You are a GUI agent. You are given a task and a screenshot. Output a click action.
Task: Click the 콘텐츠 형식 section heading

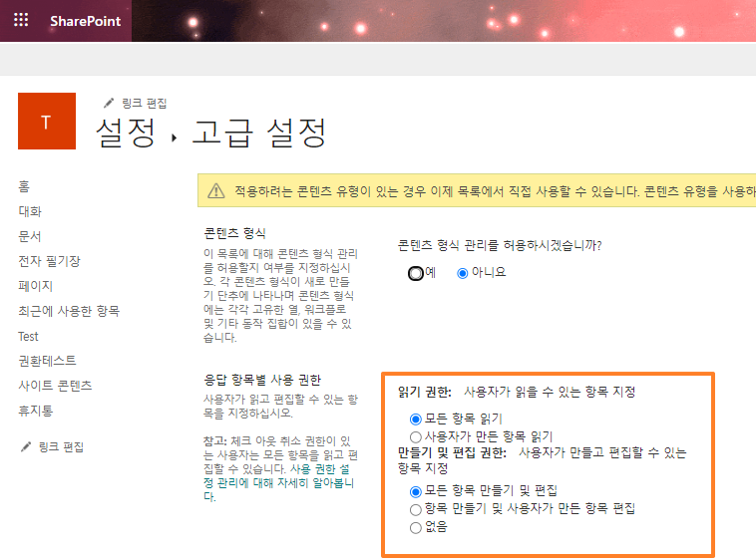pos(234,233)
